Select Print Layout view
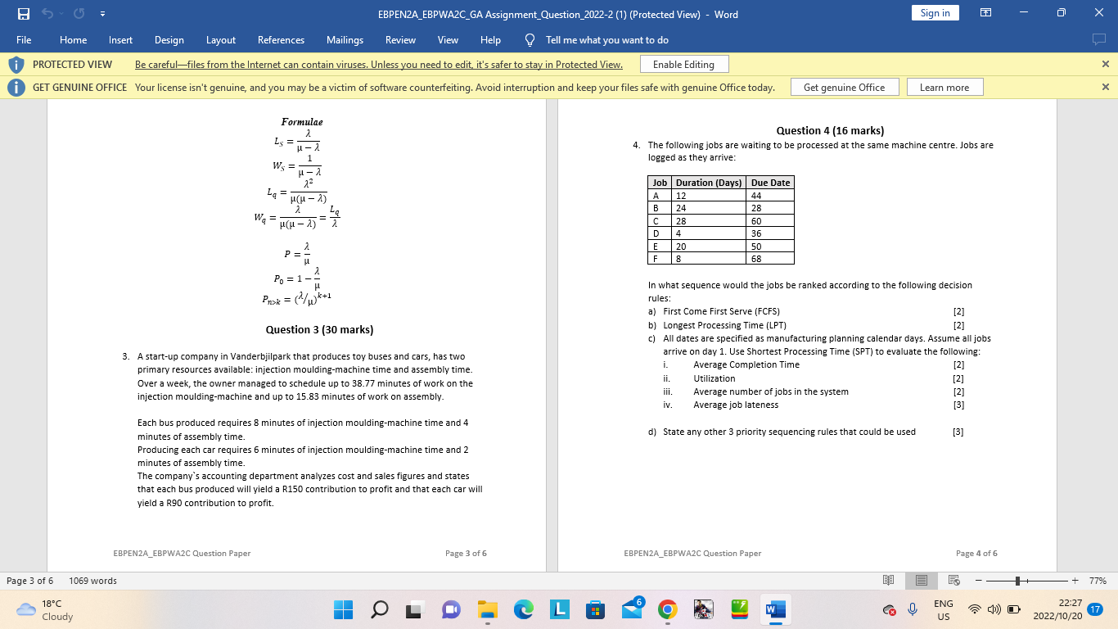Screen dimensions: 1118x629 [921, 580]
